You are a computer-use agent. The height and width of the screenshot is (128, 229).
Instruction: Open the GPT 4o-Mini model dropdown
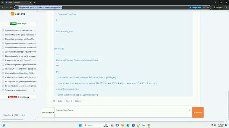click(48, 112)
